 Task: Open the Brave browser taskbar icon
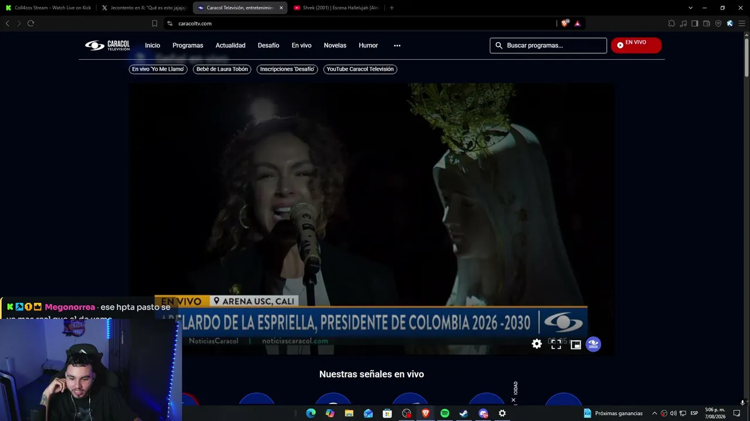pyautogui.click(x=425, y=413)
